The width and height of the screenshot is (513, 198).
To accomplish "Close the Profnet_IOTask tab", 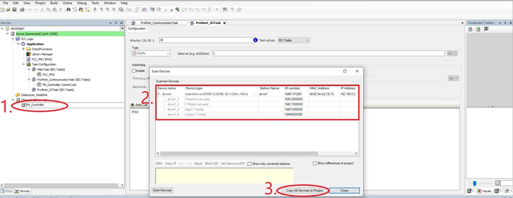I will pyautogui.click(x=224, y=23).
